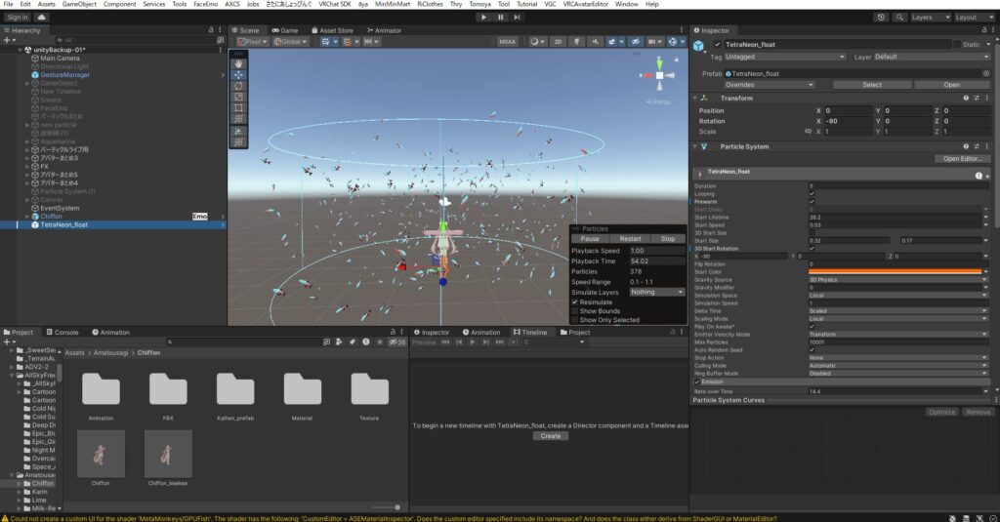Screen dimensions: 1000x522
Task: Switch to the Animator tab
Action: tap(385, 30)
